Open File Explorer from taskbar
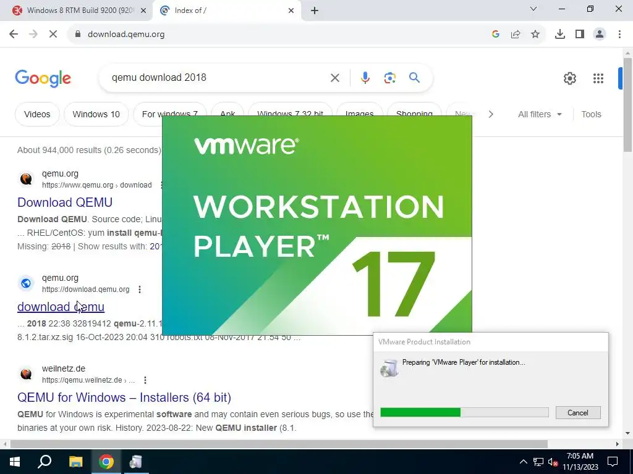 point(75,462)
